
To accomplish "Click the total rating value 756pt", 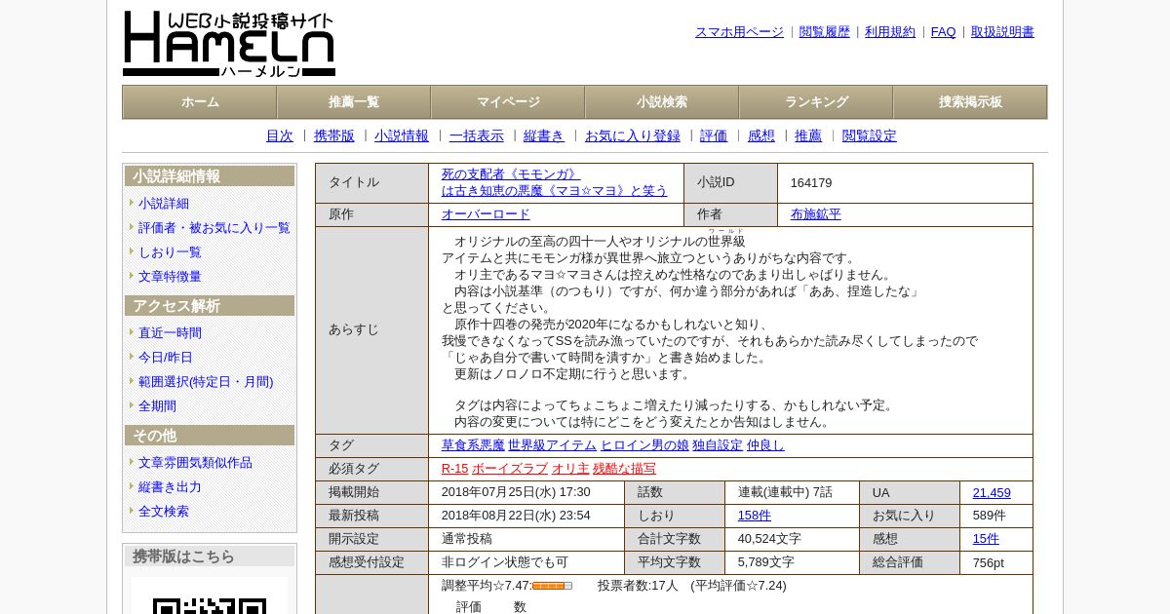I will tap(989, 563).
